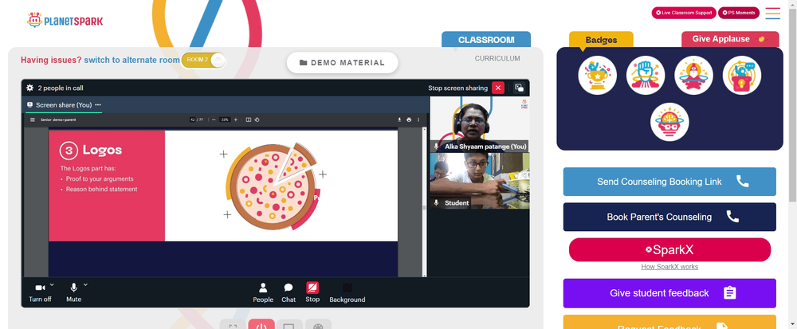Open the top-right hamburger menu
The width and height of the screenshot is (797, 329).
tap(772, 14)
